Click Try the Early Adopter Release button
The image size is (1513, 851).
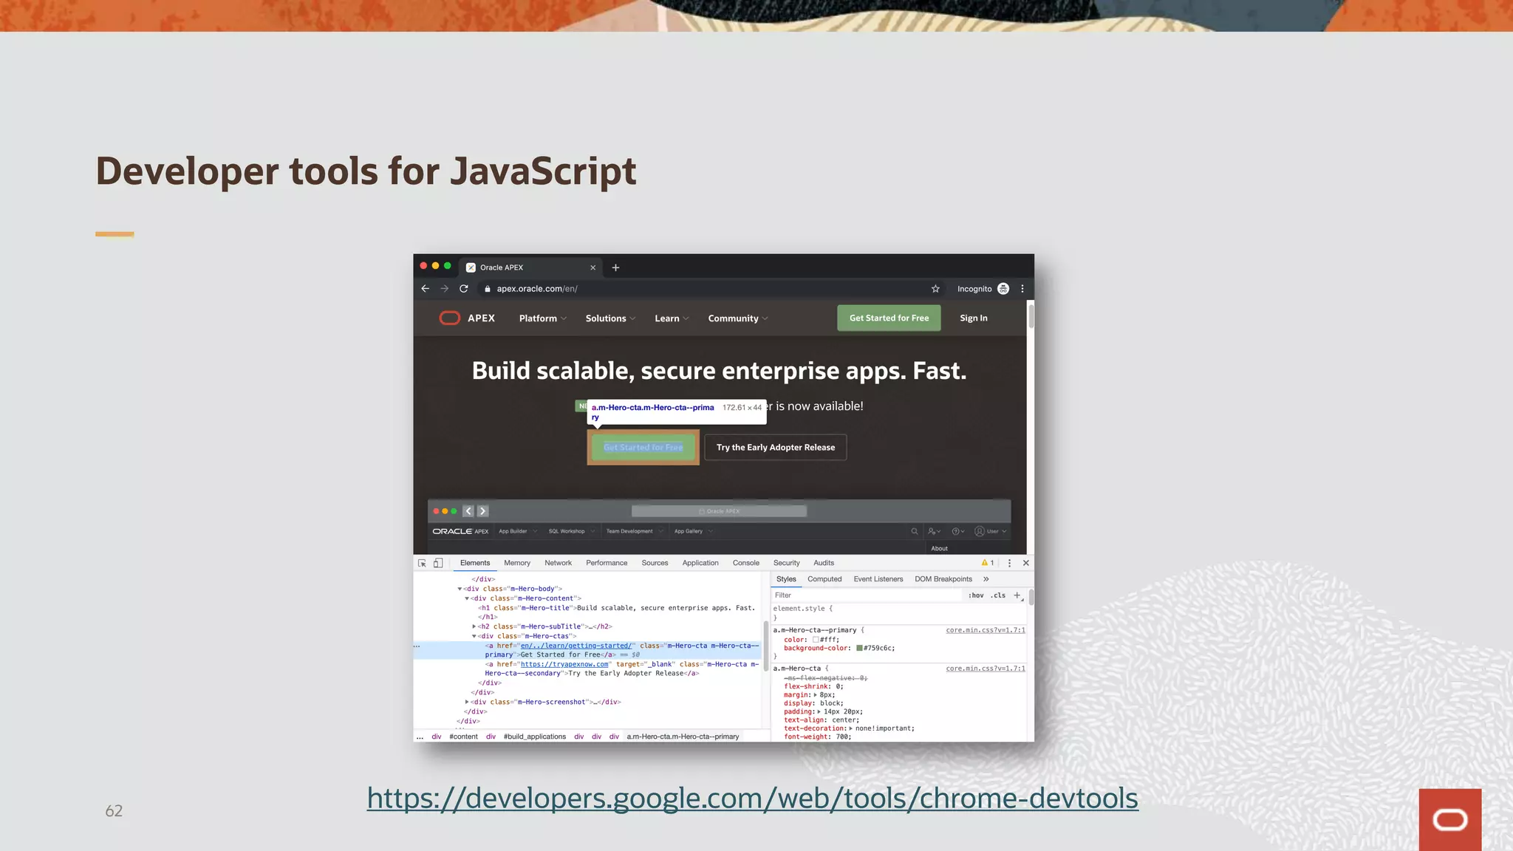coord(776,448)
